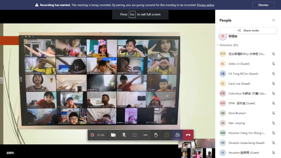281x158 pixels.
Task: Click the participant video thumbnail at bottom right
Action: tap(196, 149)
